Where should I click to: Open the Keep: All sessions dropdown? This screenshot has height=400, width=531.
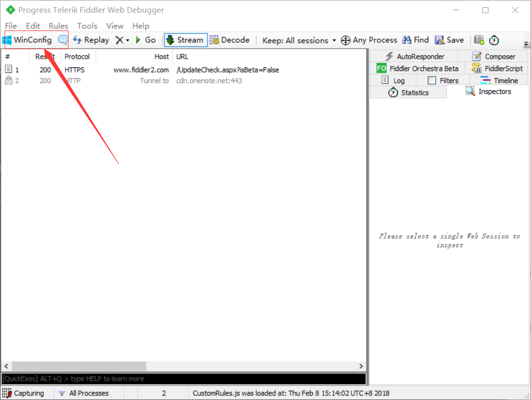[299, 40]
